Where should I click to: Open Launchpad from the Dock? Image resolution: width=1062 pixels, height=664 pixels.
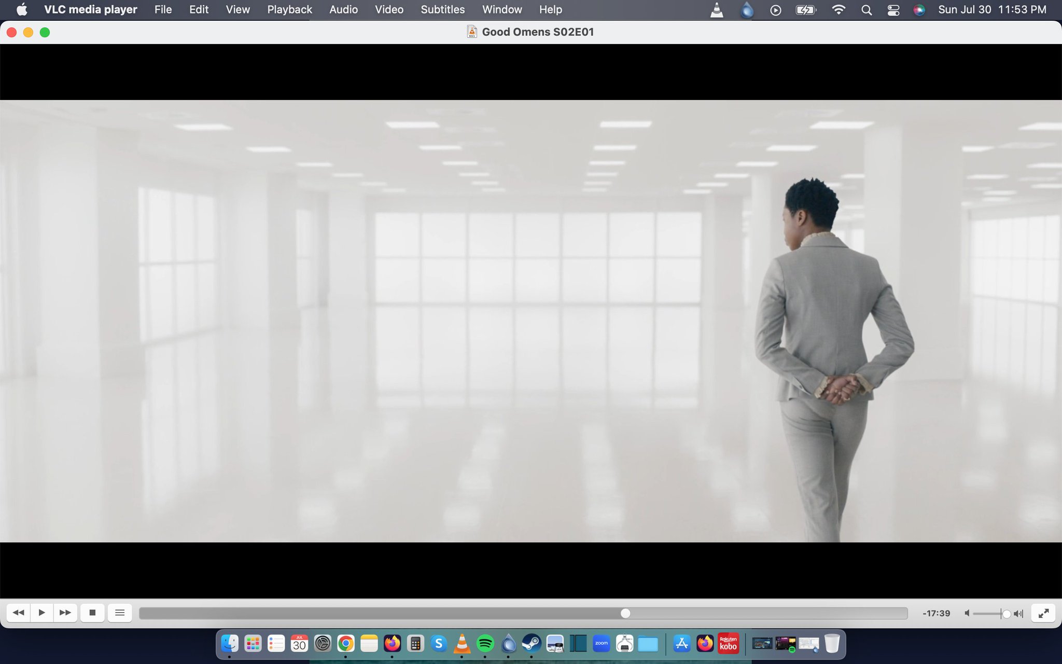(253, 644)
